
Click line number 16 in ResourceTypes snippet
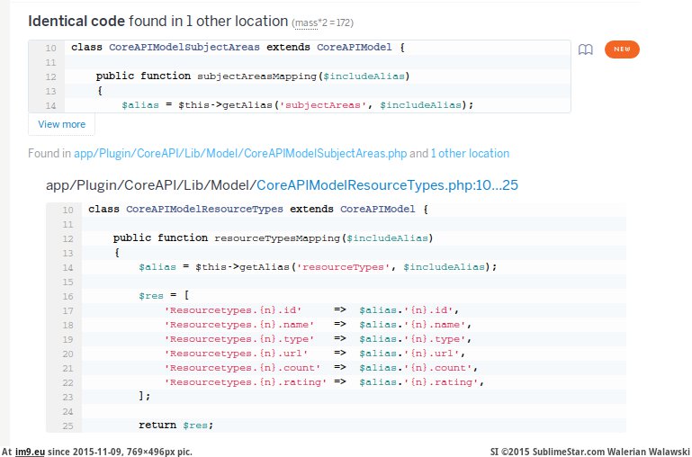[67, 297]
